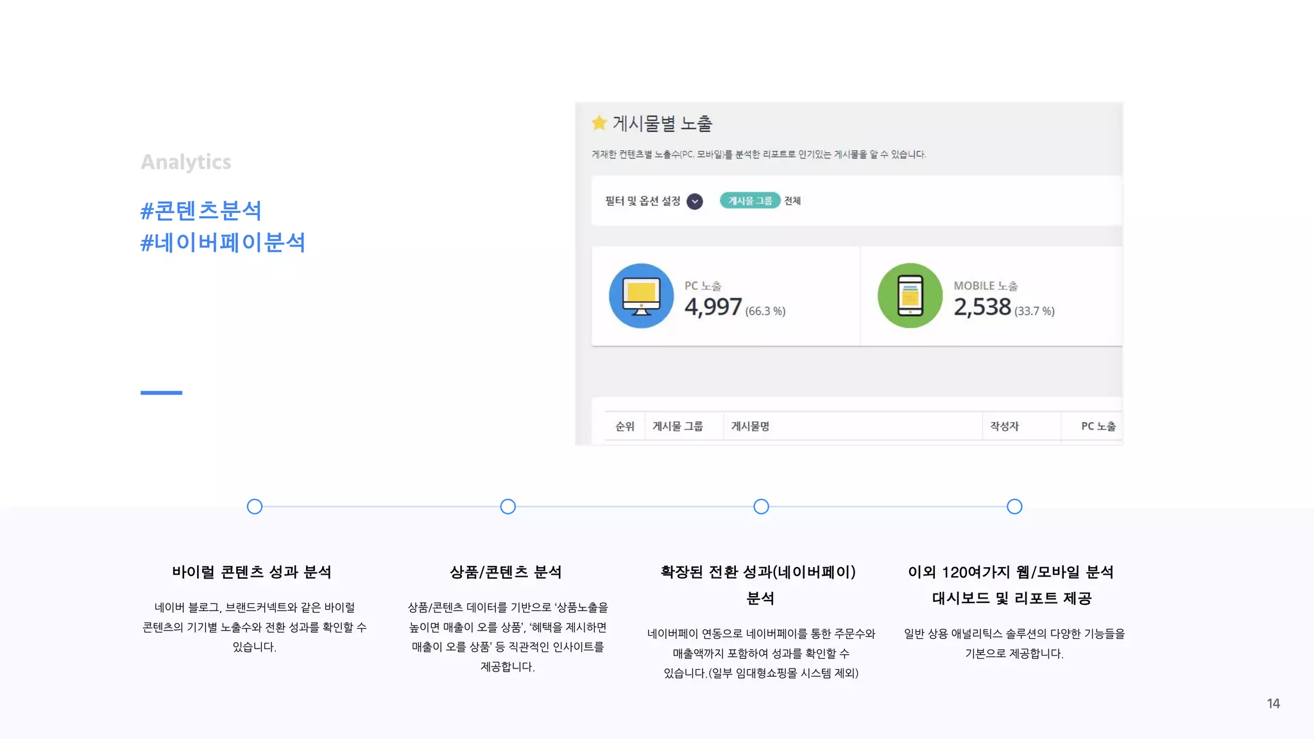This screenshot has width=1314, height=739.
Task: Click the (66.3 %) PC percentage
Action: [765, 311]
